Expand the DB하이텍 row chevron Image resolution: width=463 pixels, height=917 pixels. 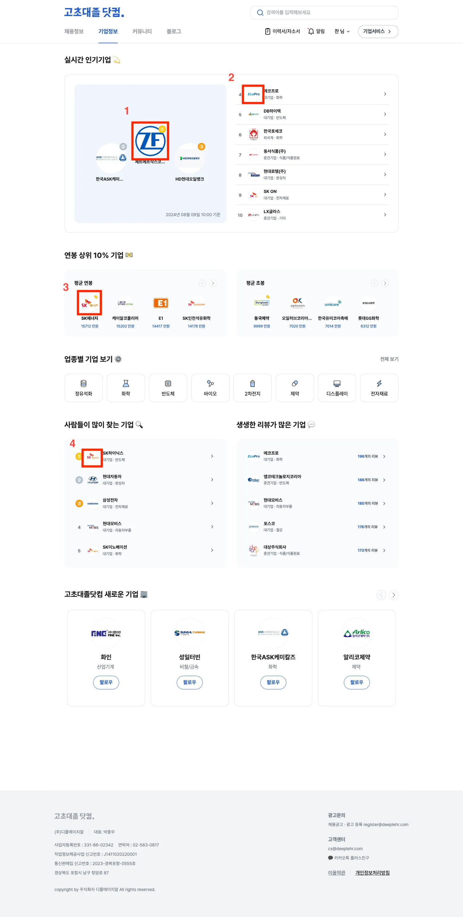[385, 114]
